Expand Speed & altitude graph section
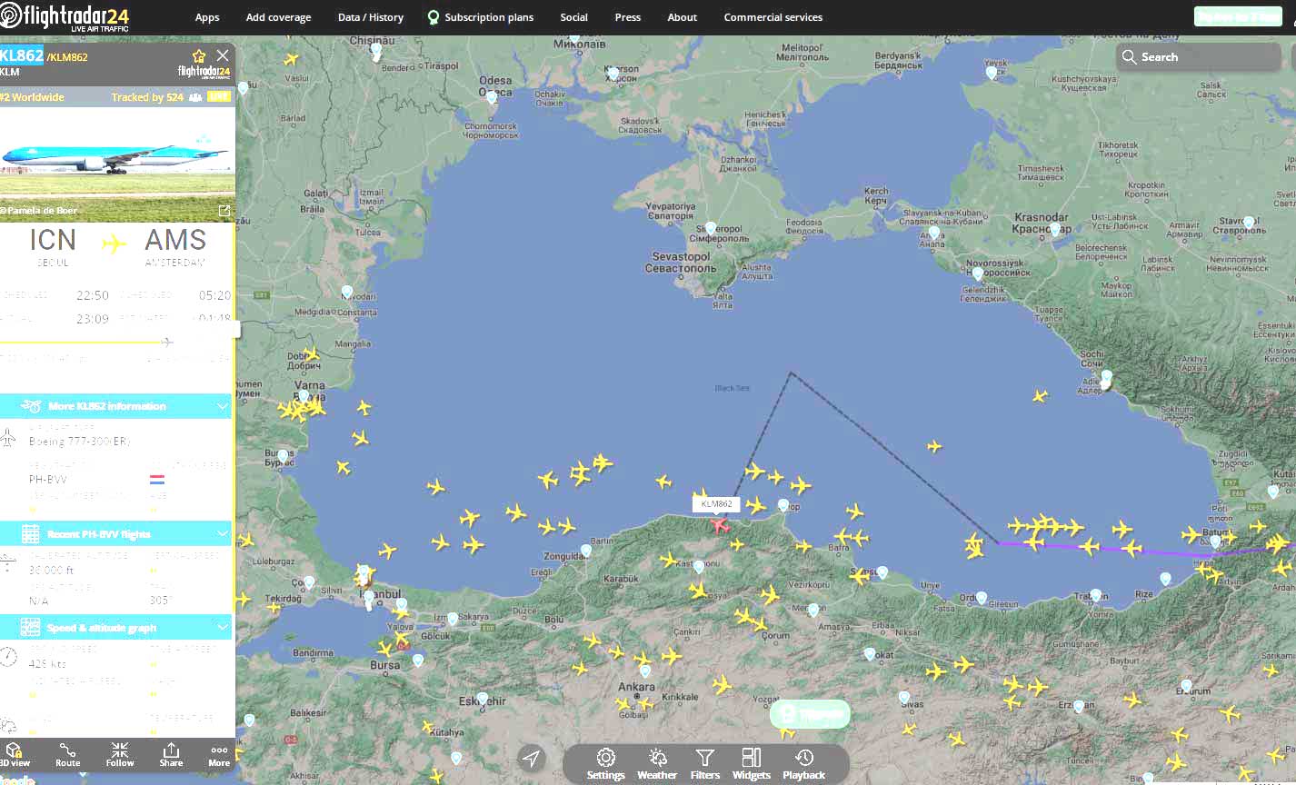The image size is (1296, 785). (x=115, y=627)
